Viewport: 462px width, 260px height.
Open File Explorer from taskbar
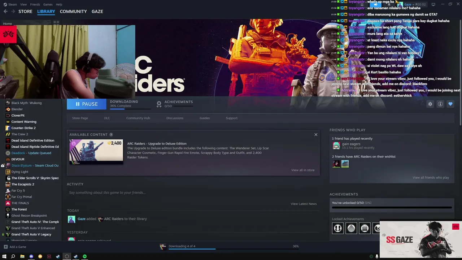22,256
